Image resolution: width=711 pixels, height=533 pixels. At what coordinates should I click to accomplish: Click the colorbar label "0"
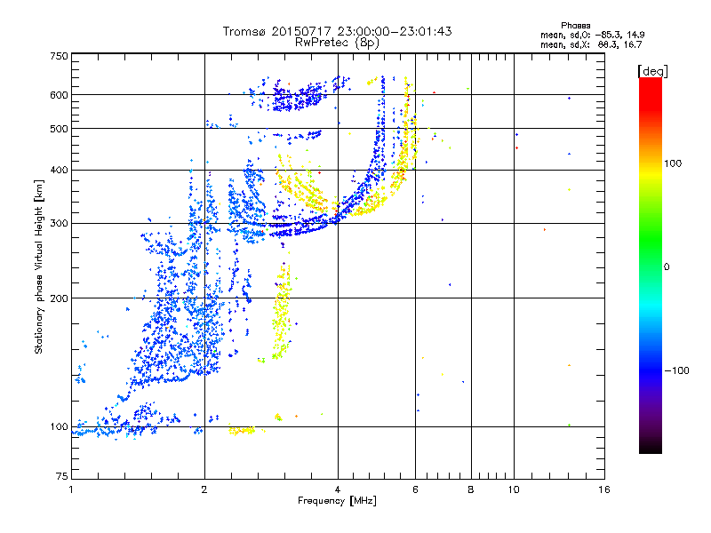(x=667, y=267)
